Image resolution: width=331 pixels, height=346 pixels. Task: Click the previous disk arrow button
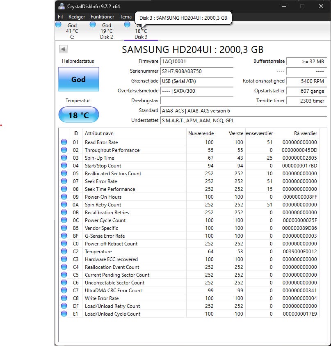coord(63,49)
